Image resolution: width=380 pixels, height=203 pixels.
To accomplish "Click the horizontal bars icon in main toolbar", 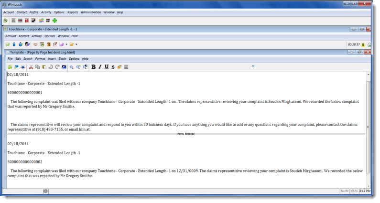I will (20, 21).
